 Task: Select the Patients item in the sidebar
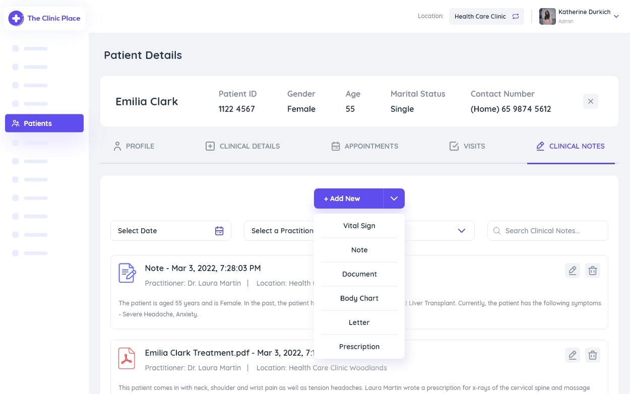[44, 123]
